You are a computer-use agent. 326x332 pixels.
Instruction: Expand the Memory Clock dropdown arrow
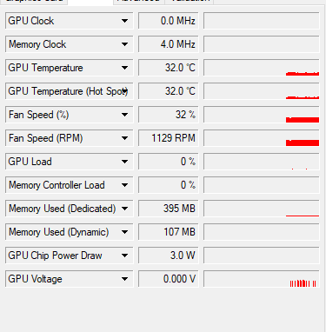(124, 44)
